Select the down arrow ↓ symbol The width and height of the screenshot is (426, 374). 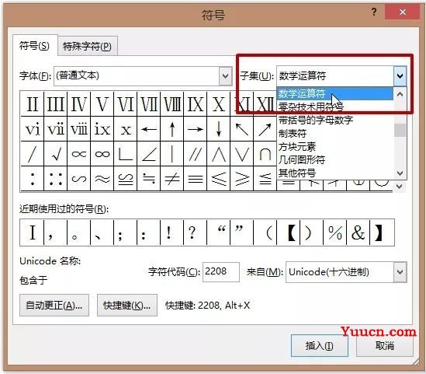point(219,129)
